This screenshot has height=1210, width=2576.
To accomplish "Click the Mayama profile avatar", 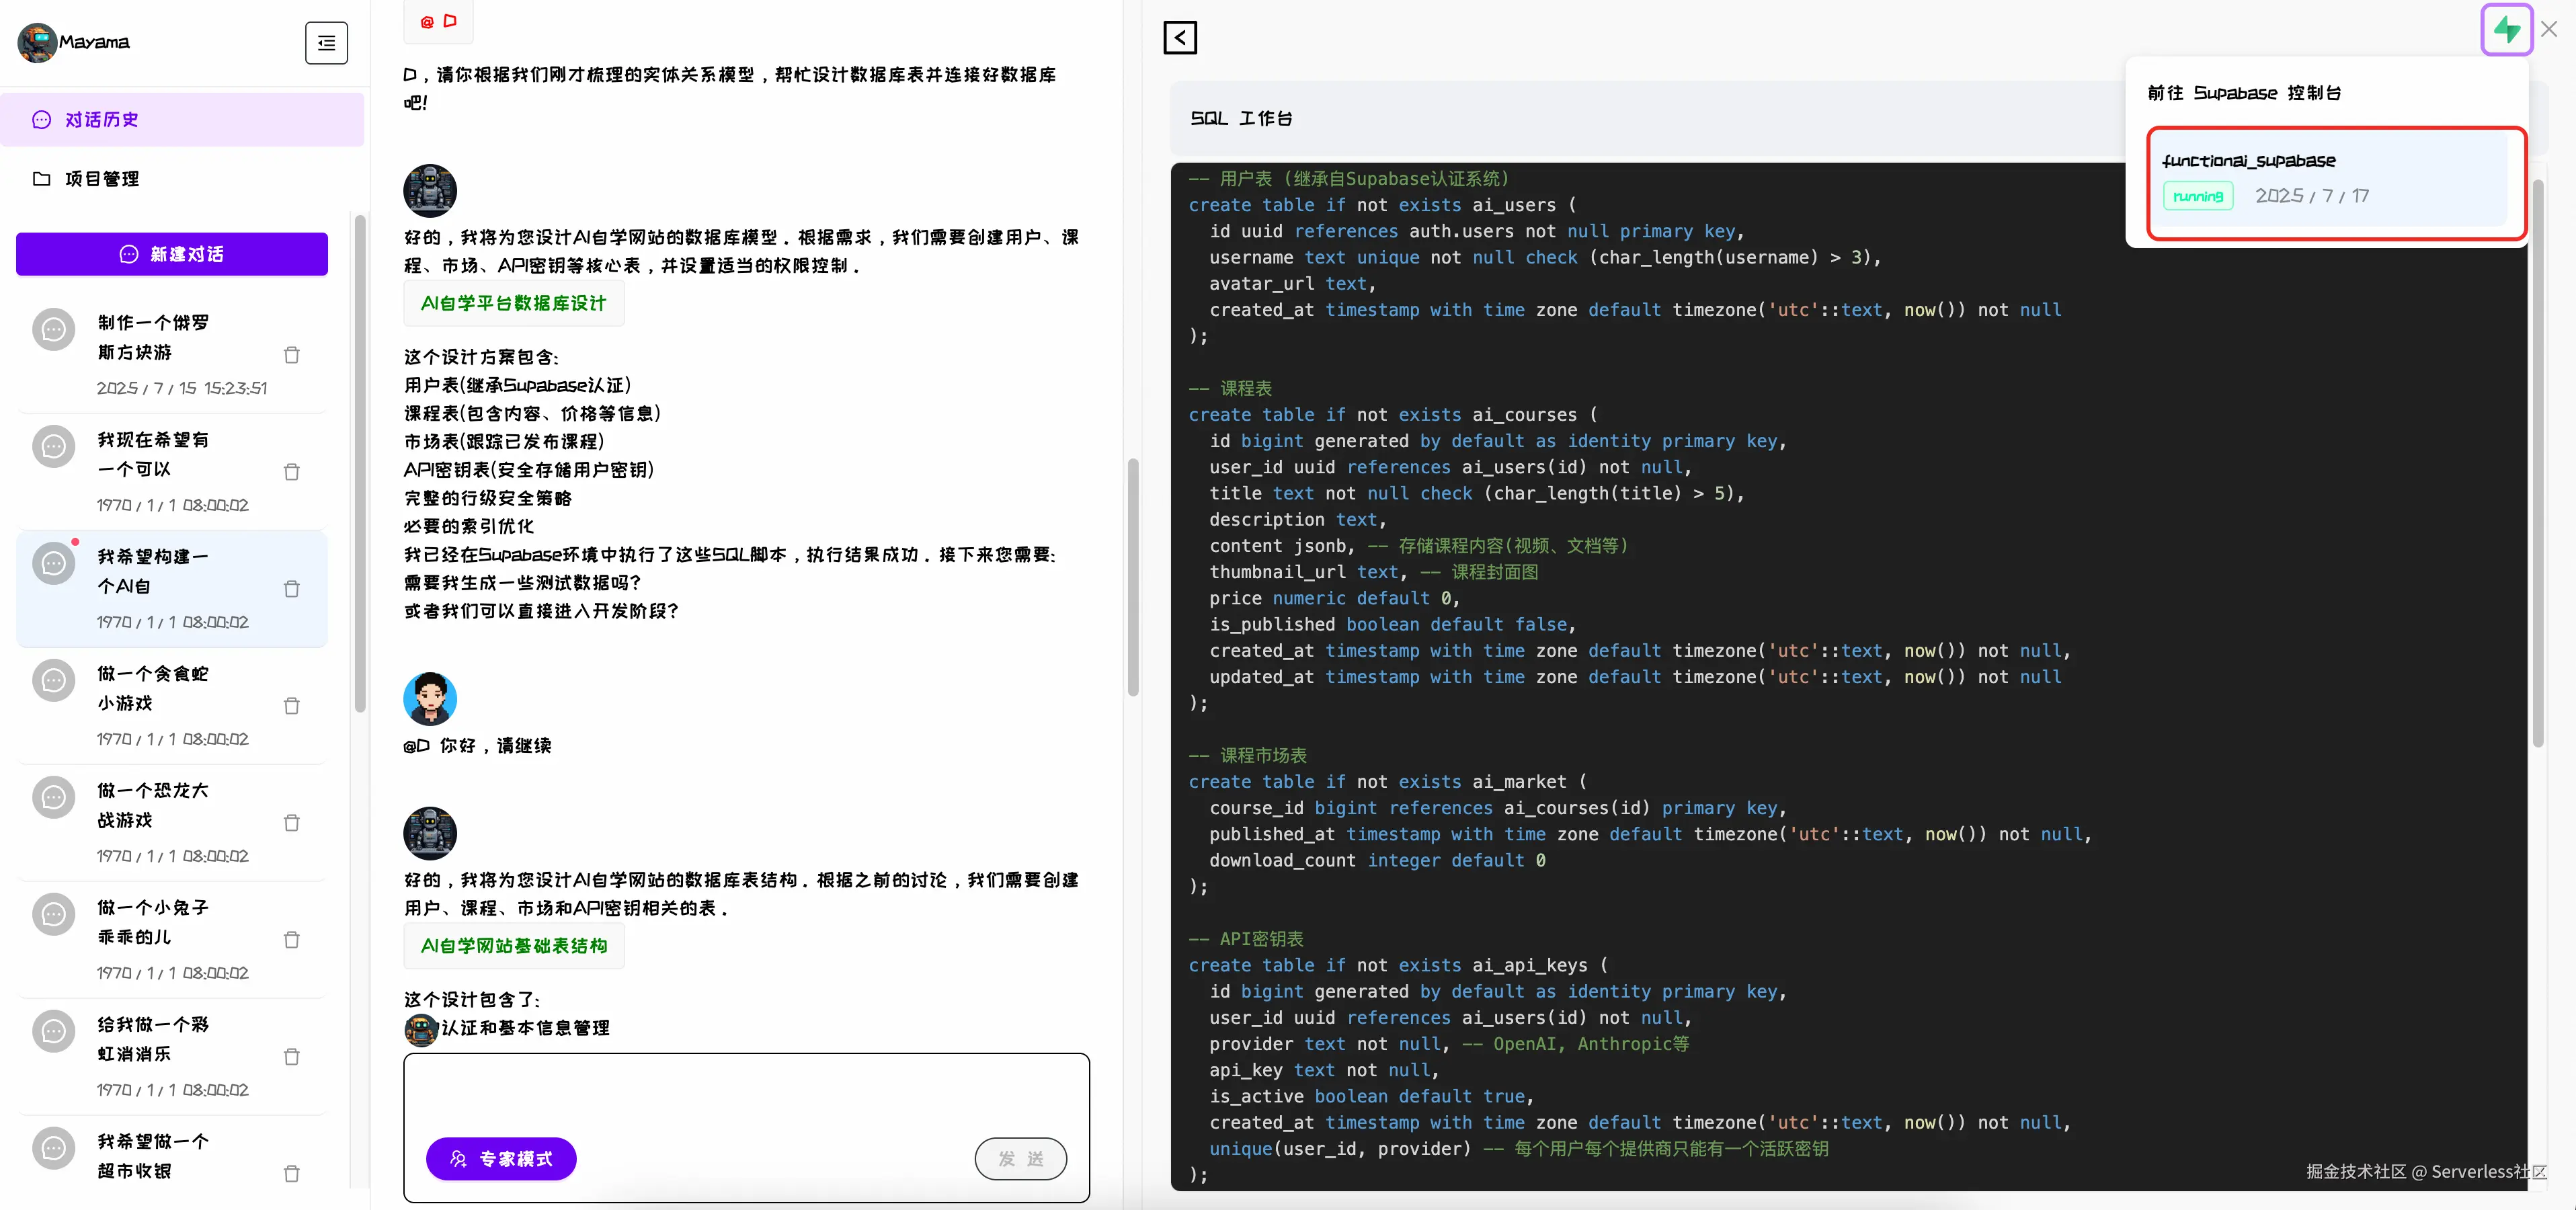I will [37, 43].
